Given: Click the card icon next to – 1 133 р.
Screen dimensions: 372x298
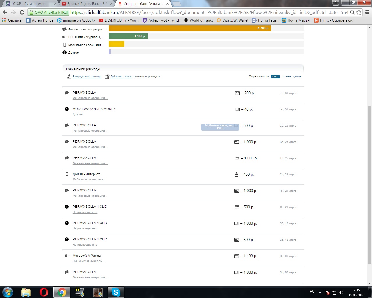Looking at the screenshot, I should tap(237, 256).
